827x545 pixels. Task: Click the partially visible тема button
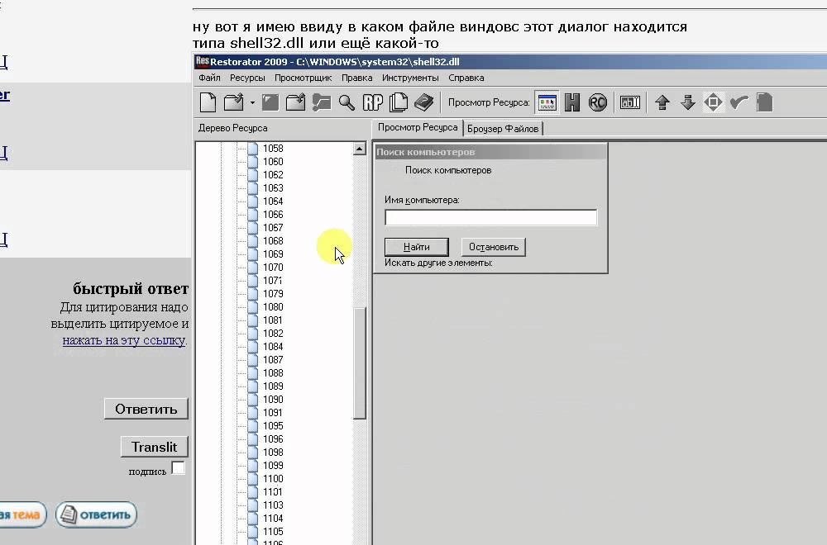point(22,514)
